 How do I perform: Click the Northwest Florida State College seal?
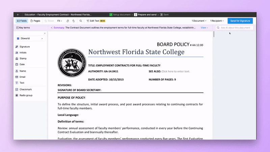coord(72,63)
